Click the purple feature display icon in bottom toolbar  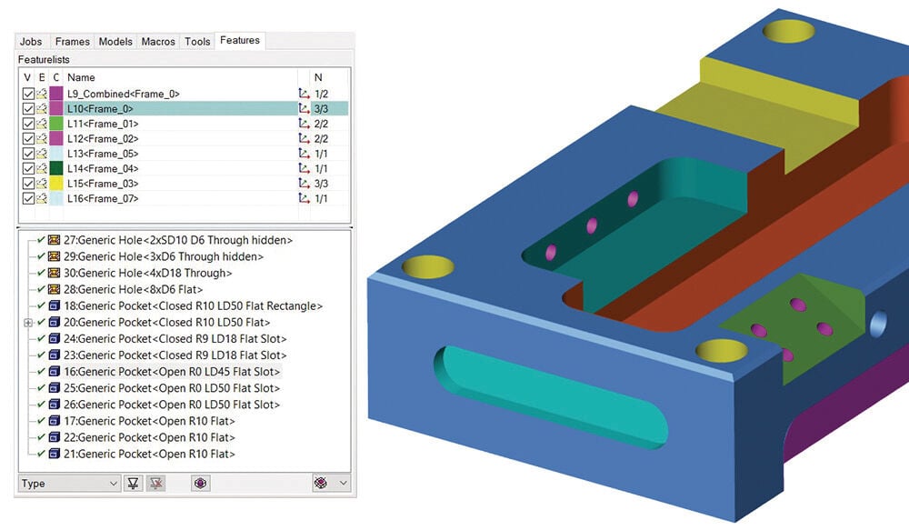201,484
